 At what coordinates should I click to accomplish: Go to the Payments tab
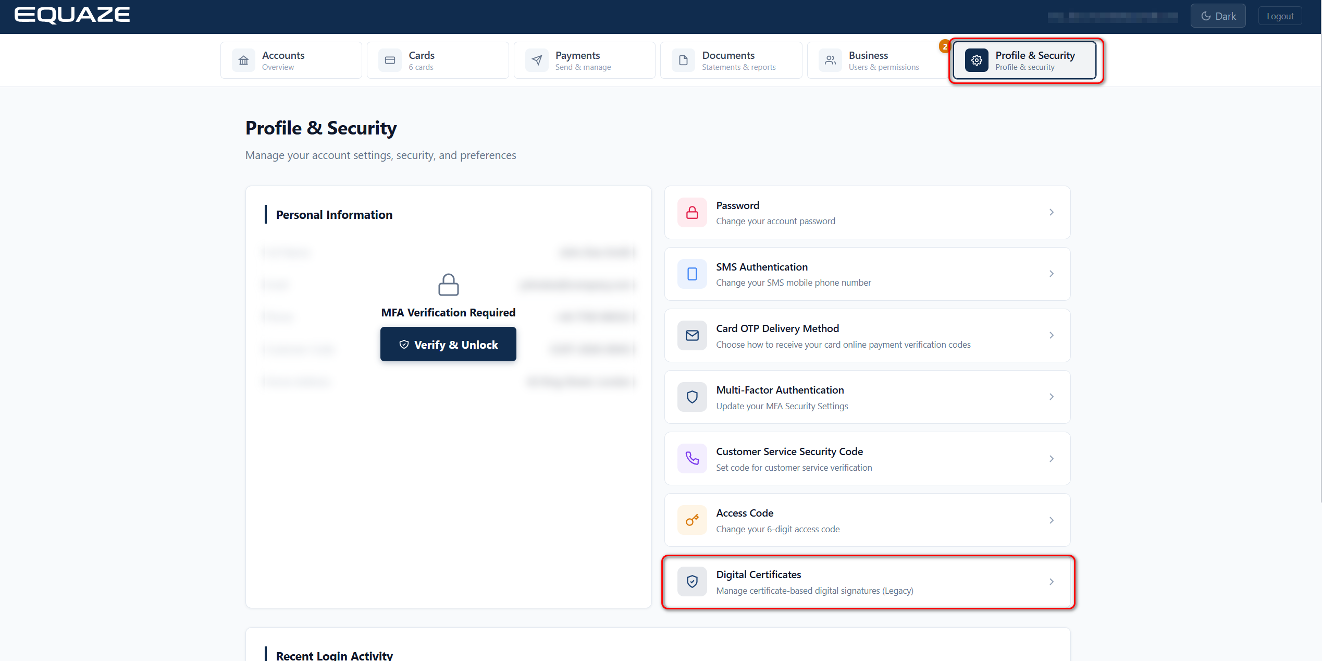[x=584, y=60]
